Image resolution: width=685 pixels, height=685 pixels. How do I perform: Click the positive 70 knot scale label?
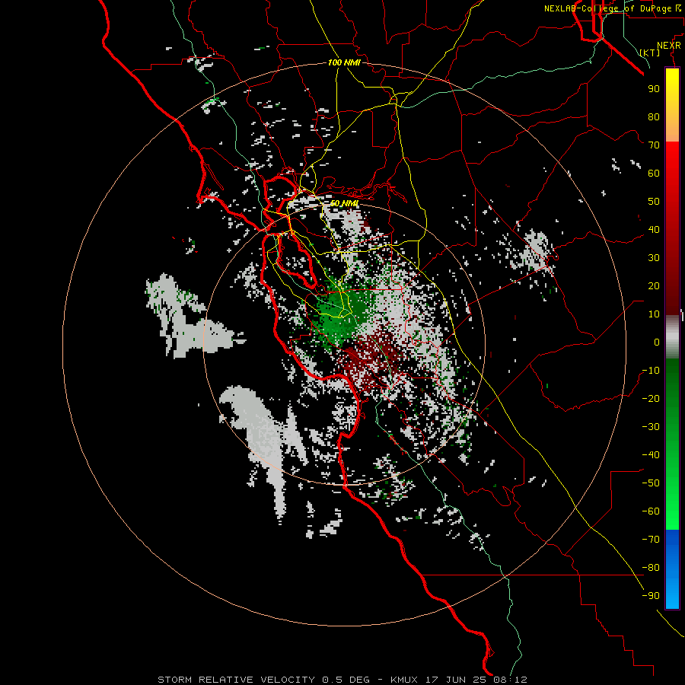click(654, 145)
